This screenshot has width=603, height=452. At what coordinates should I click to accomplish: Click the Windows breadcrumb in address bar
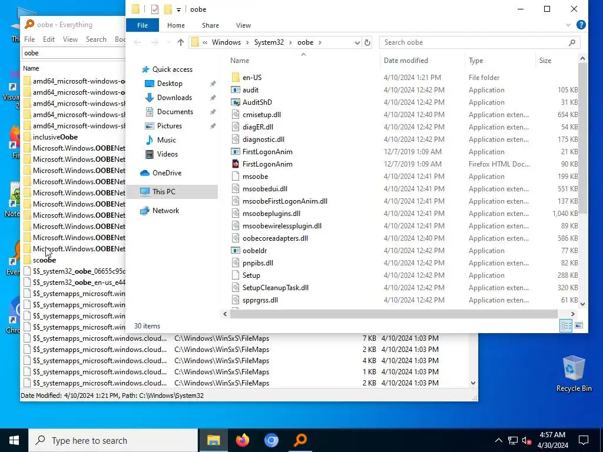point(226,42)
